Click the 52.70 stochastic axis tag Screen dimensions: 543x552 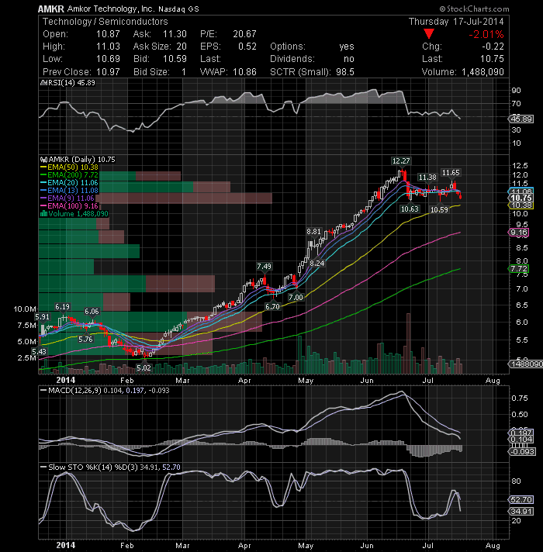pos(521,500)
